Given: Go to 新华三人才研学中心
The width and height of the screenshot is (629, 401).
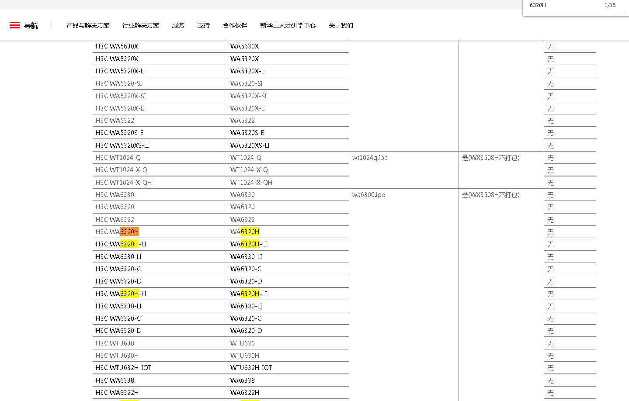Looking at the screenshot, I should [288, 25].
